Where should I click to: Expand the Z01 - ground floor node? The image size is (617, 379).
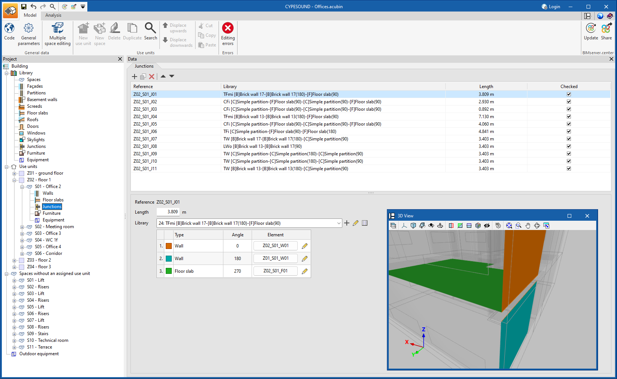(x=14, y=174)
